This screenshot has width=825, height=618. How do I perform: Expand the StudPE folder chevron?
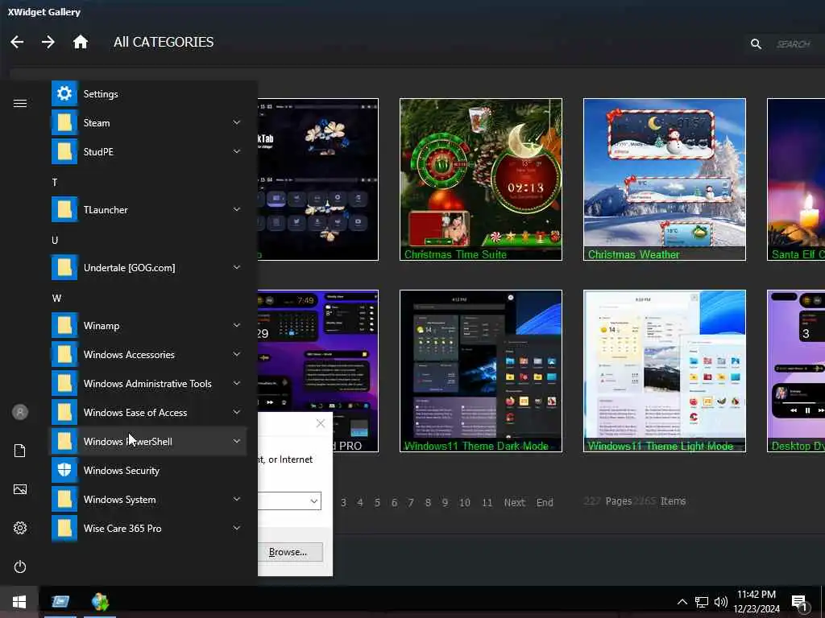tap(237, 151)
